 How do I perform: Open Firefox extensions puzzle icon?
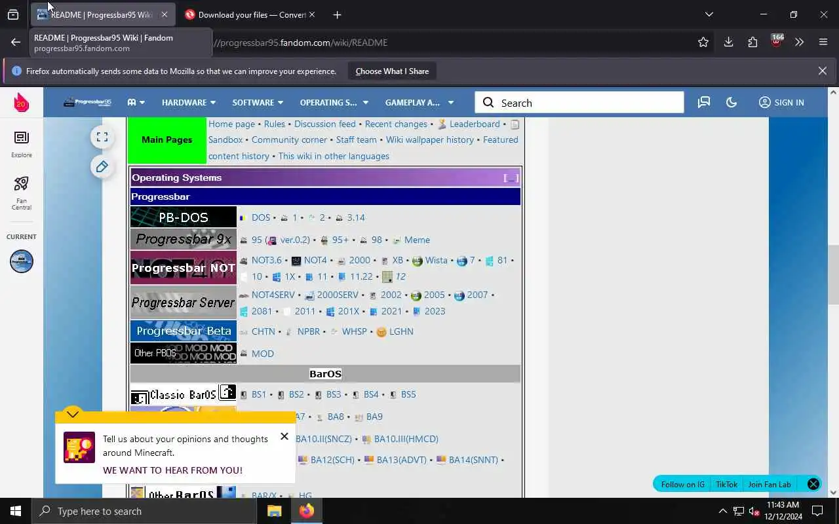click(x=752, y=42)
